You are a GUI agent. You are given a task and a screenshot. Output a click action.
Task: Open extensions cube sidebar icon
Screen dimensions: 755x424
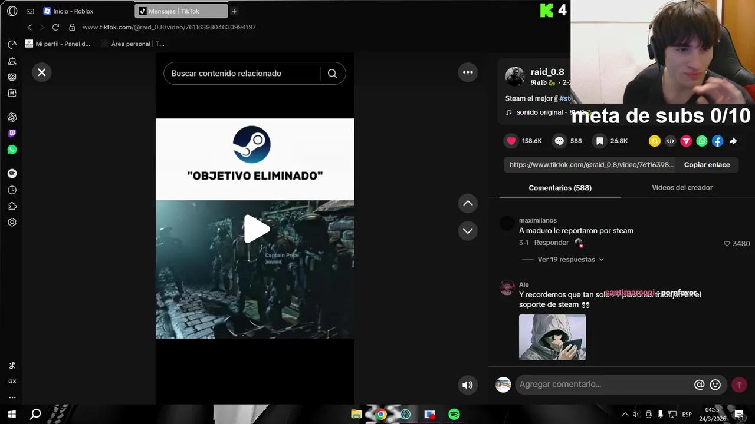[12, 206]
